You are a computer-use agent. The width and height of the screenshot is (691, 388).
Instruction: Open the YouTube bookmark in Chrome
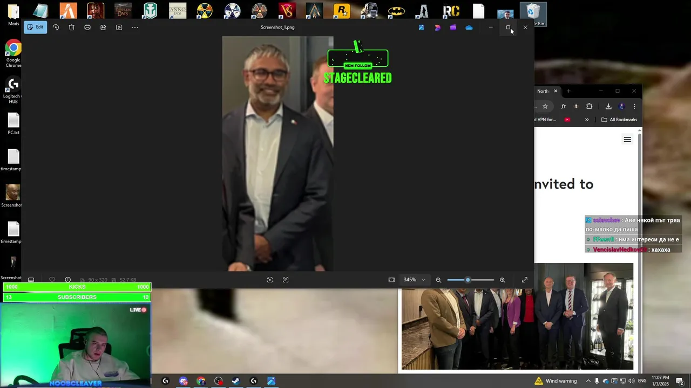point(567,120)
